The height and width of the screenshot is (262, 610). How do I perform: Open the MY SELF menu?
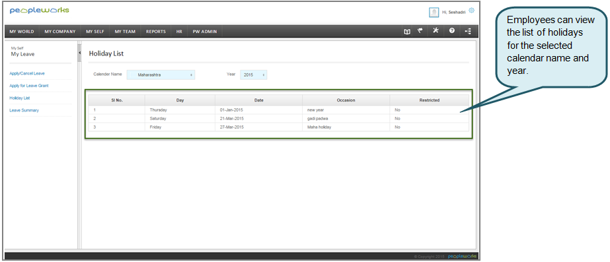pyautogui.click(x=95, y=32)
